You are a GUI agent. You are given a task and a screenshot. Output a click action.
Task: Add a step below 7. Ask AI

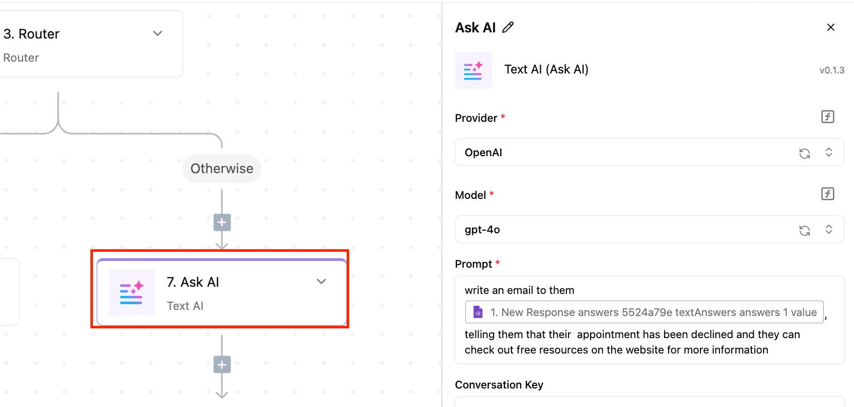(x=222, y=365)
